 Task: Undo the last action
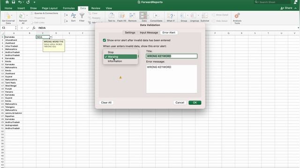pos(20,2)
